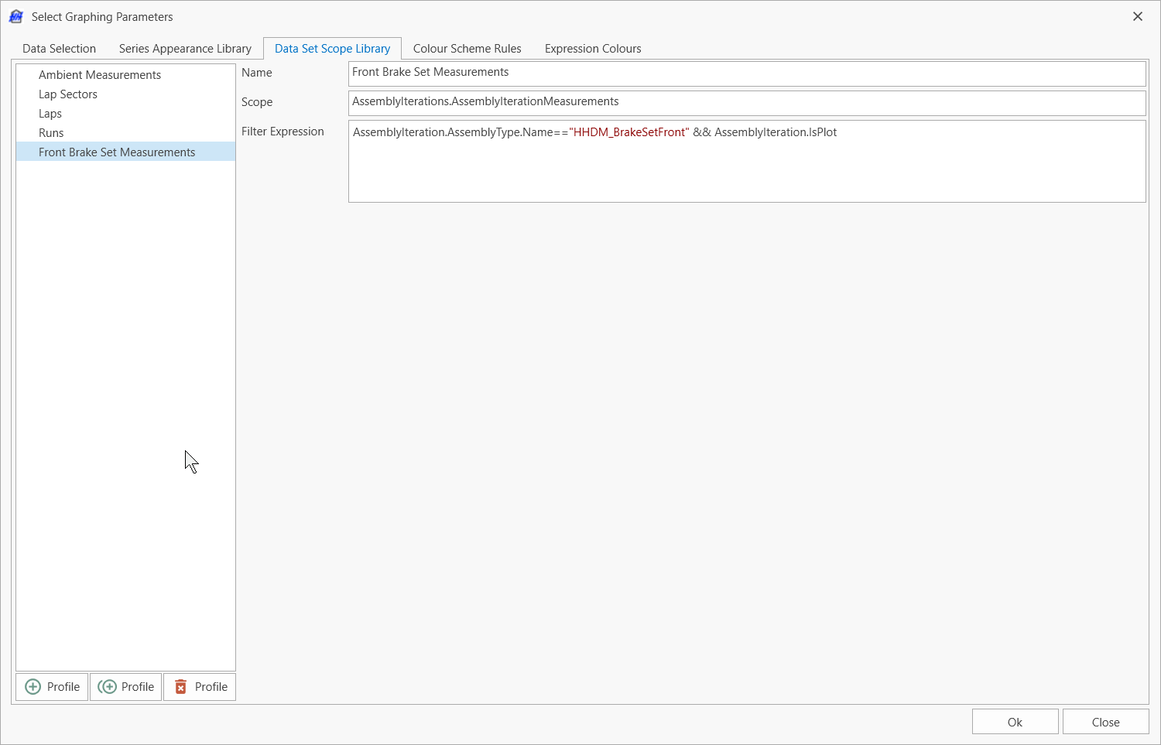
Task: Click the red trash delete Profile icon
Action: (x=181, y=687)
